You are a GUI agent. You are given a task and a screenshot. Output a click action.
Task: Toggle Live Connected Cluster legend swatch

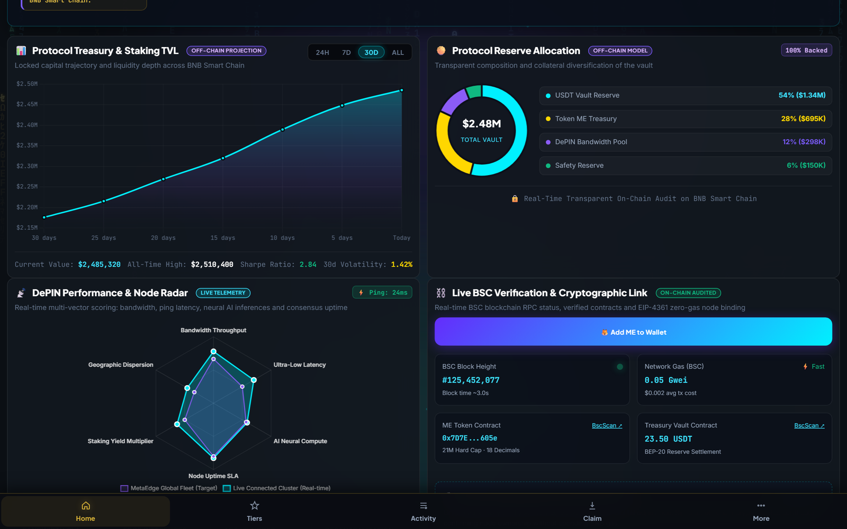pyautogui.click(x=227, y=488)
